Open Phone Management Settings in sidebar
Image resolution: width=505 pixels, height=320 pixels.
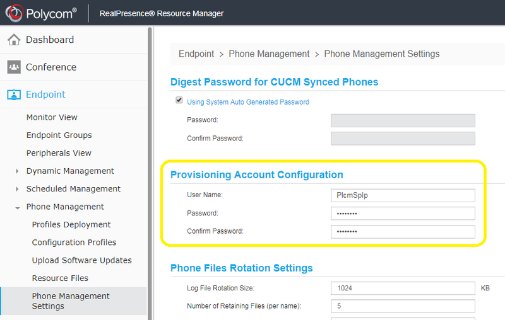coord(73,301)
